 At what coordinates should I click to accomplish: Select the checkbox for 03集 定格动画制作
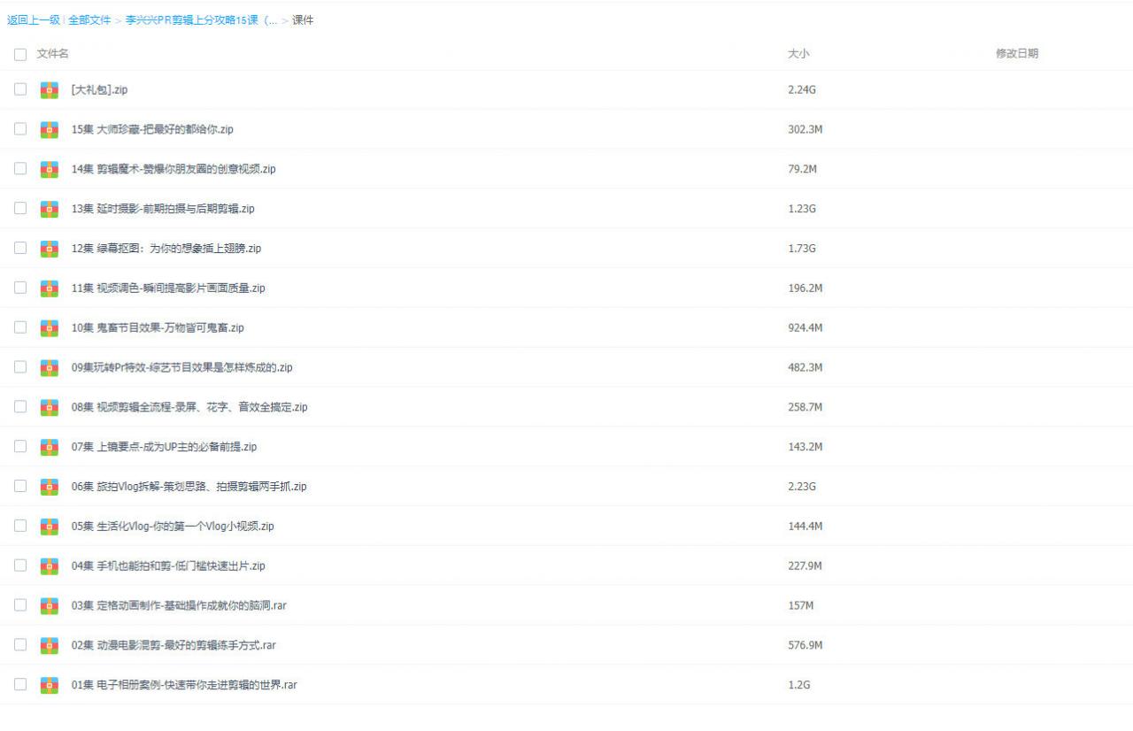click(20, 605)
